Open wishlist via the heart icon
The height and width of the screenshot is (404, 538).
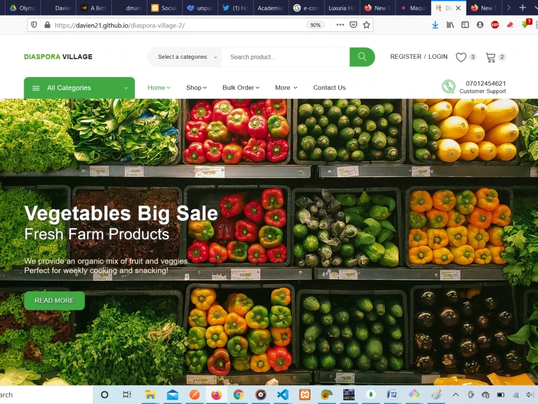point(461,57)
